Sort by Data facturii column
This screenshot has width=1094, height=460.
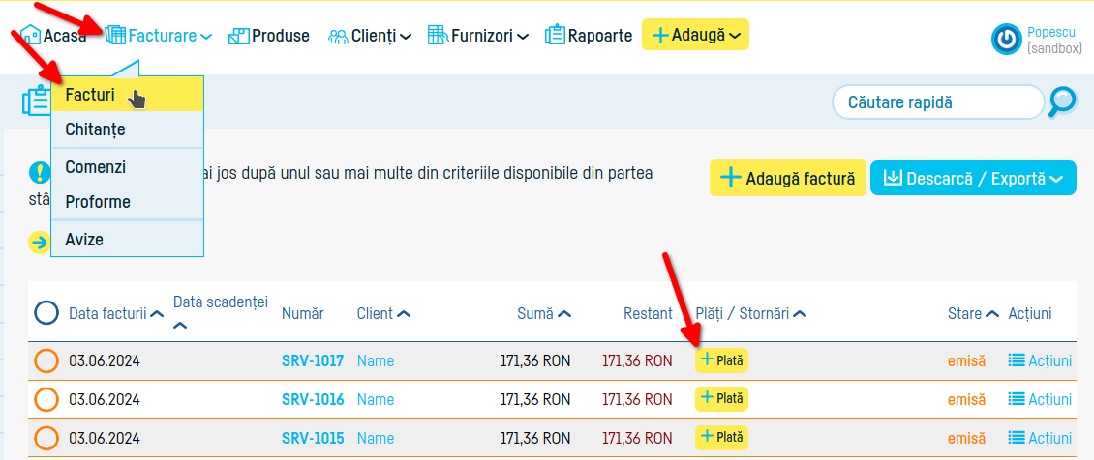(x=116, y=314)
